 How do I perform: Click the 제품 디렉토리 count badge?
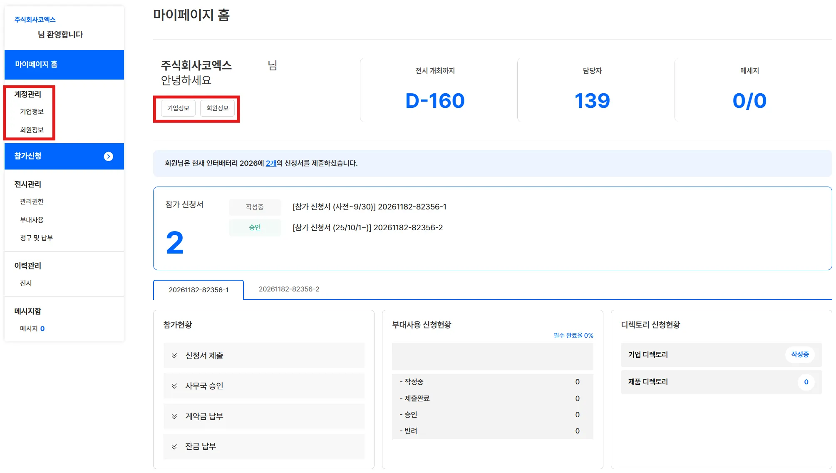[806, 382]
